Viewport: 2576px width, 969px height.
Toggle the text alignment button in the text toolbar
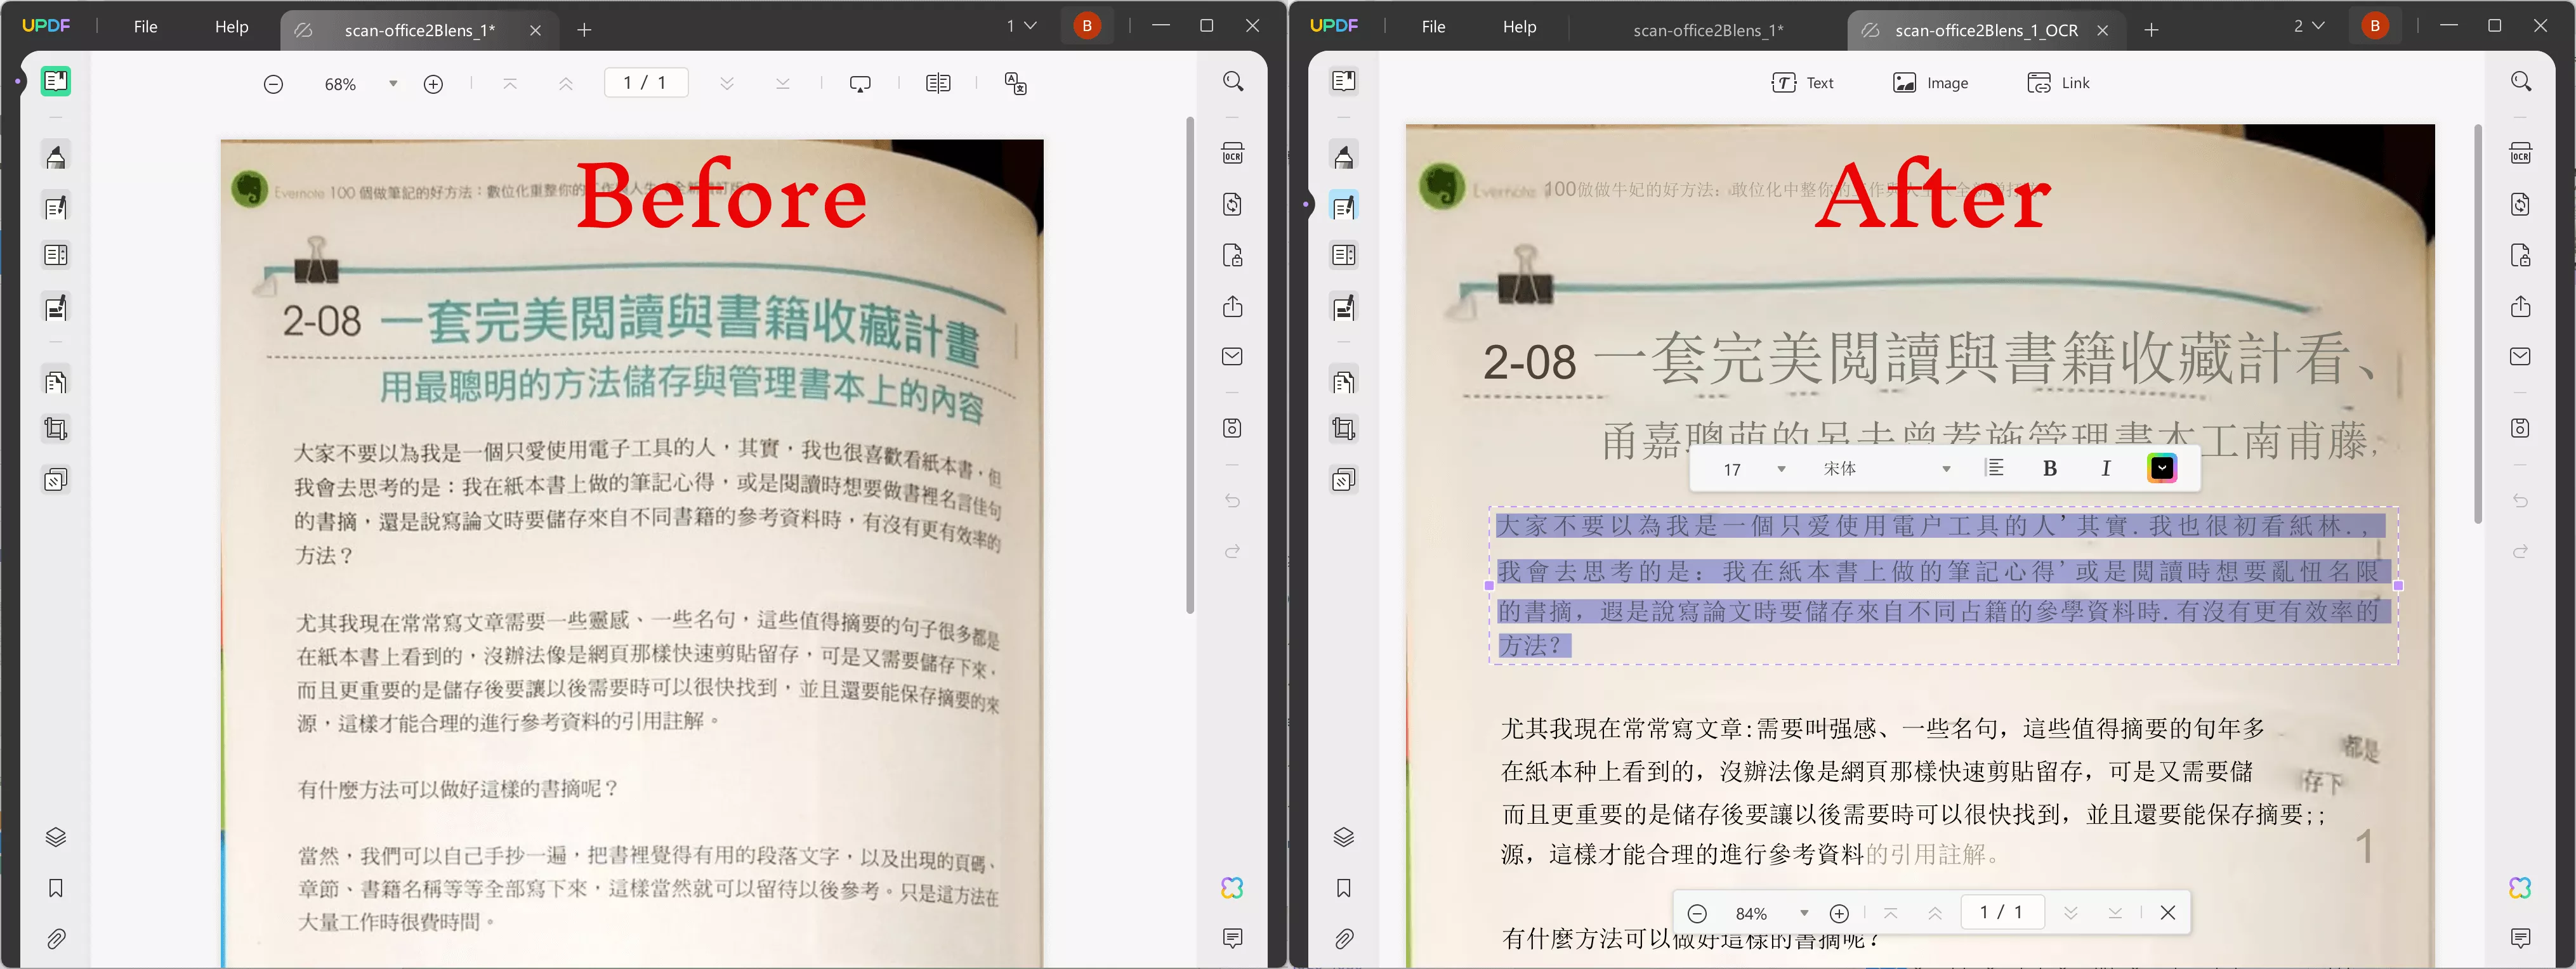(x=1994, y=469)
